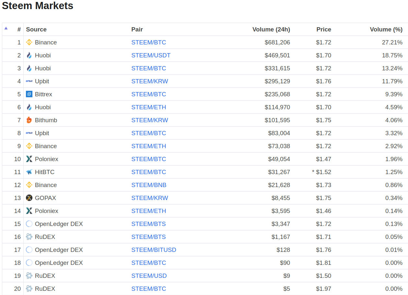Screen dimensions: 408x295
Task: Select the $469,501 volume cell
Action: coord(277,55)
